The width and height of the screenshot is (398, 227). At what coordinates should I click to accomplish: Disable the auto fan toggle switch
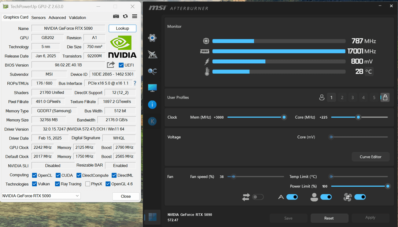pos(292,197)
